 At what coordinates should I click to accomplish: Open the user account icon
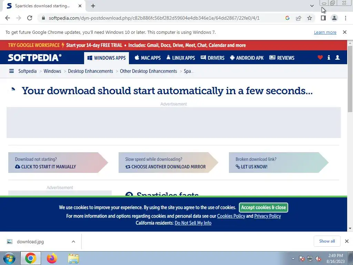337,58
